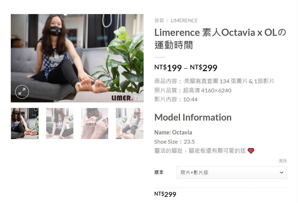Click the selected NT$299 variant price
The image size is (298, 203).
pos(165,194)
